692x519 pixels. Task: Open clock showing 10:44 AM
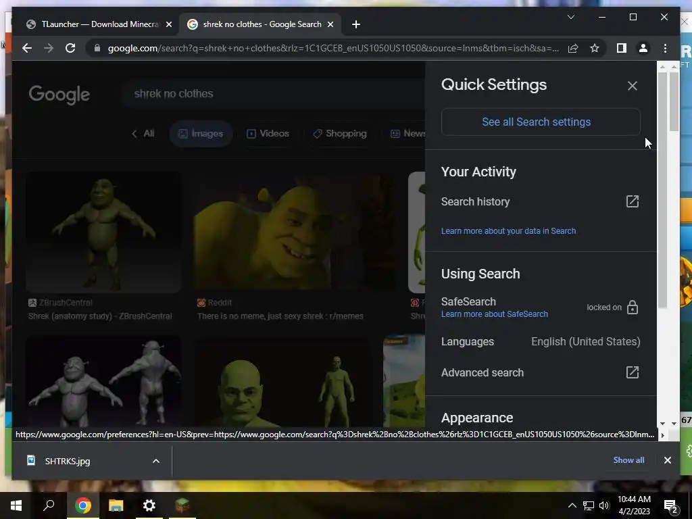pos(634,505)
